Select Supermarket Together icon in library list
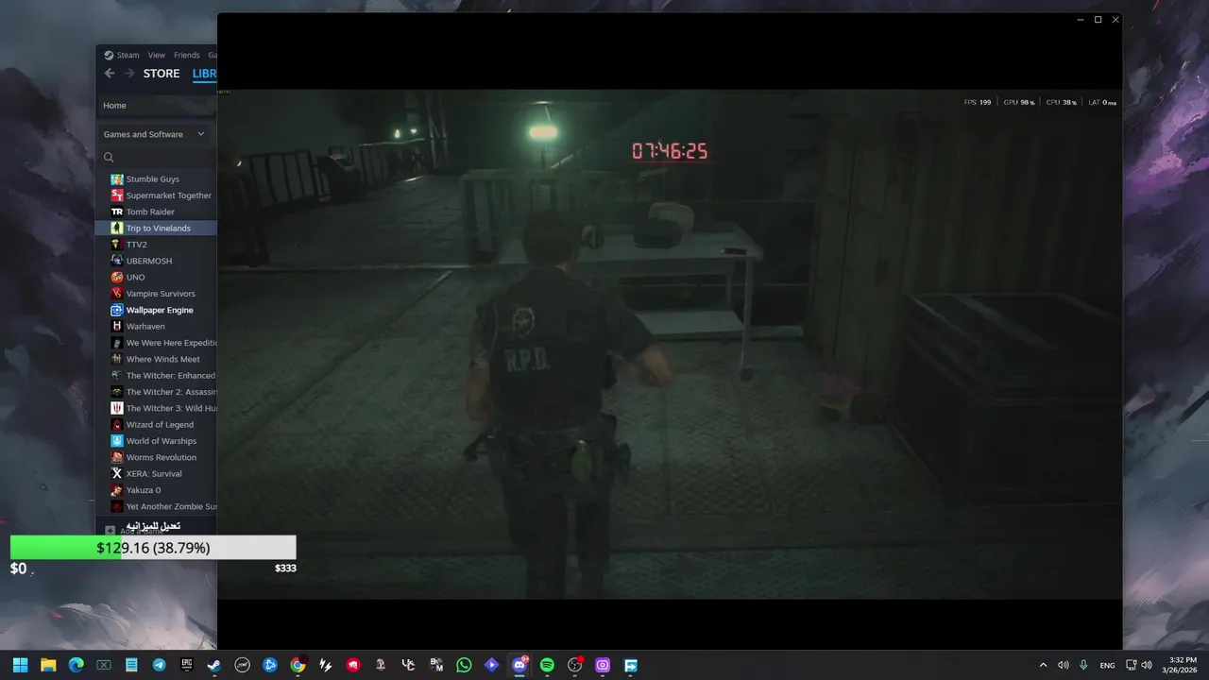 [117, 195]
